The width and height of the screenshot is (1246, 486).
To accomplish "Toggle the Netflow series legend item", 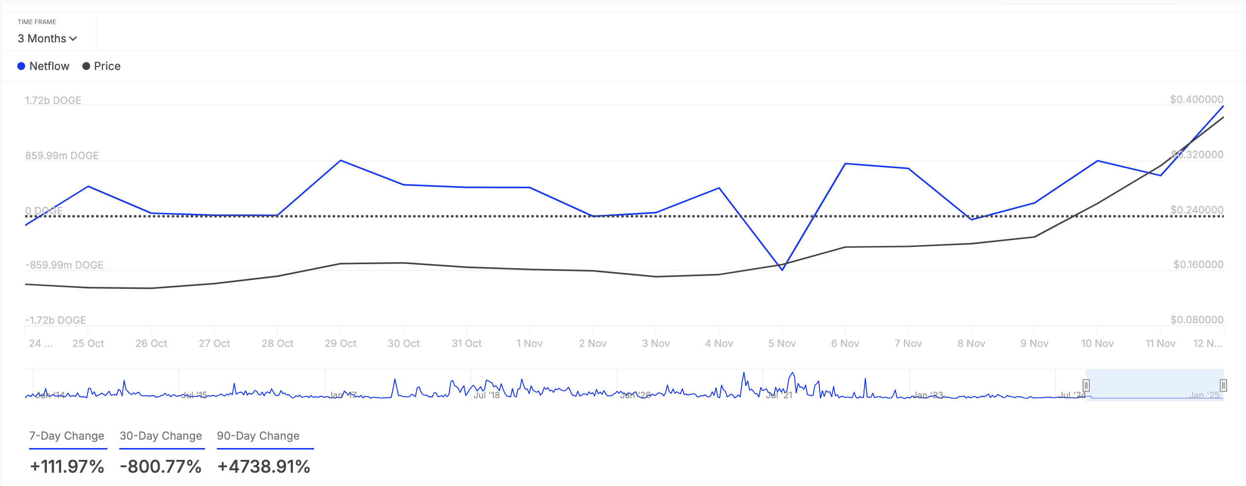I will pyautogui.click(x=43, y=66).
